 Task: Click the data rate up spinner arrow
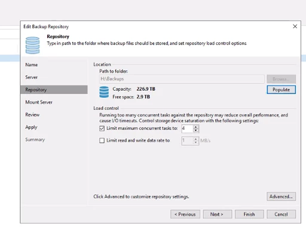click(x=196, y=139)
